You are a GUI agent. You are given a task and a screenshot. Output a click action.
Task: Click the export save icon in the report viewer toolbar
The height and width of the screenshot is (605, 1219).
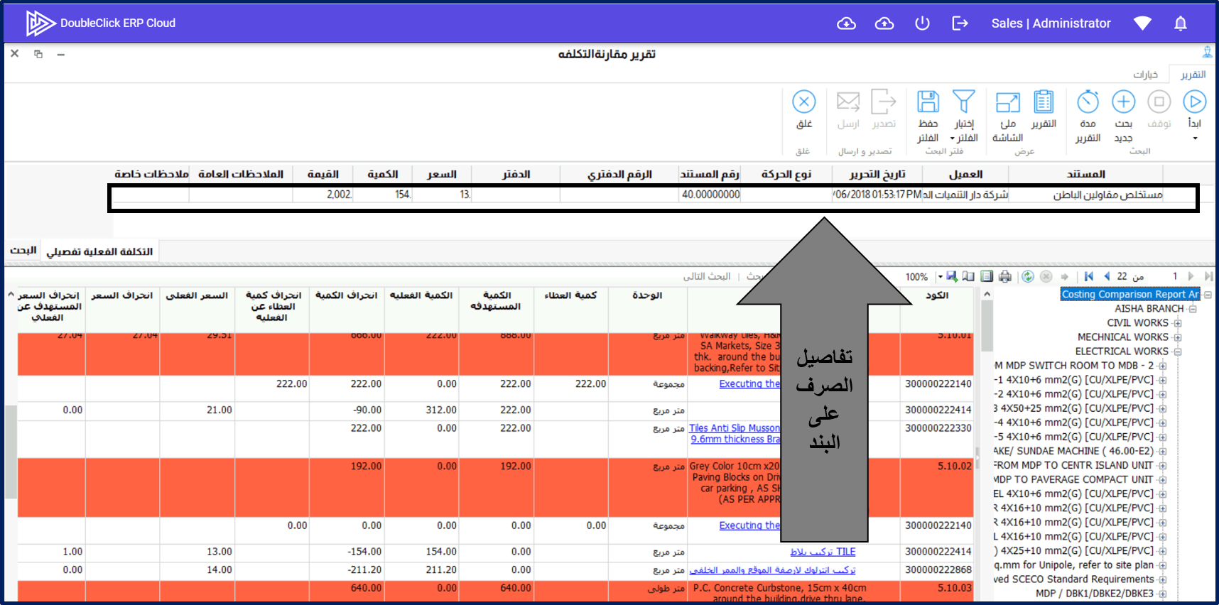tap(952, 276)
